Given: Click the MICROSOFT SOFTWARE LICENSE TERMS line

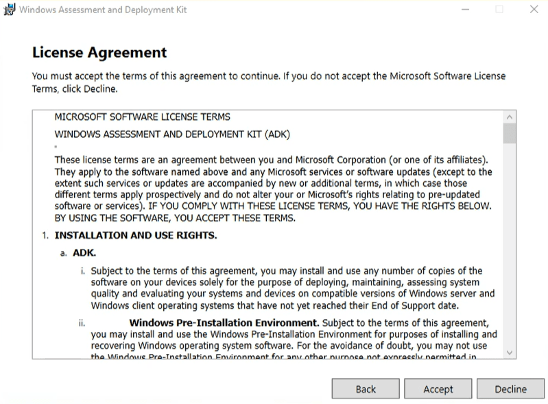Looking at the screenshot, I should point(142,117).
